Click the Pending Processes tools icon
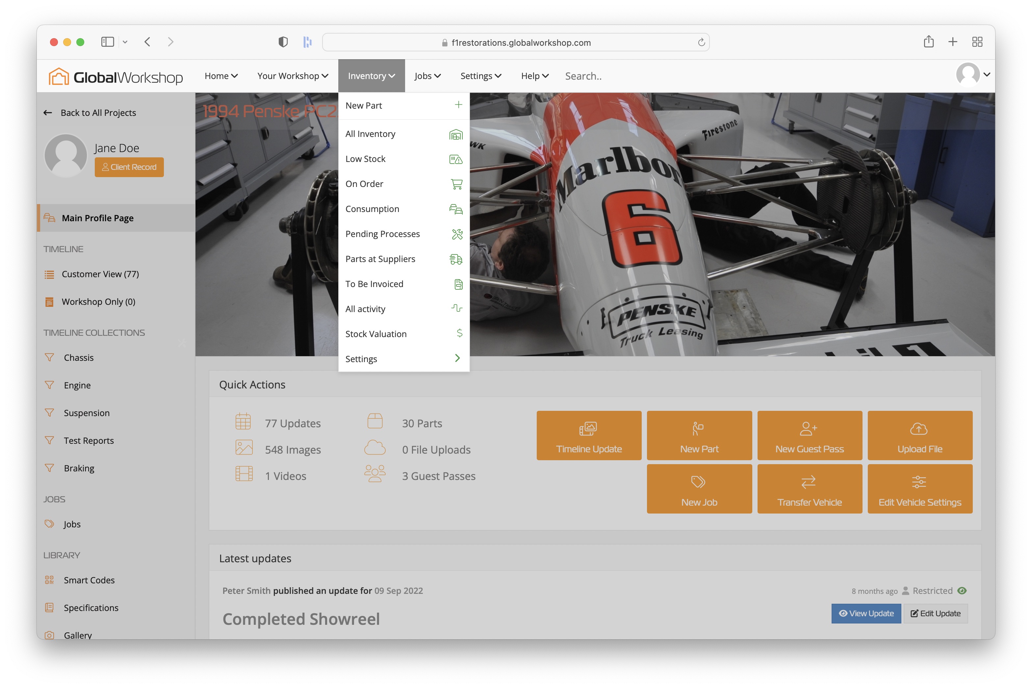The height and width of the screenshot is (688, 1032). tap(457, 234)
